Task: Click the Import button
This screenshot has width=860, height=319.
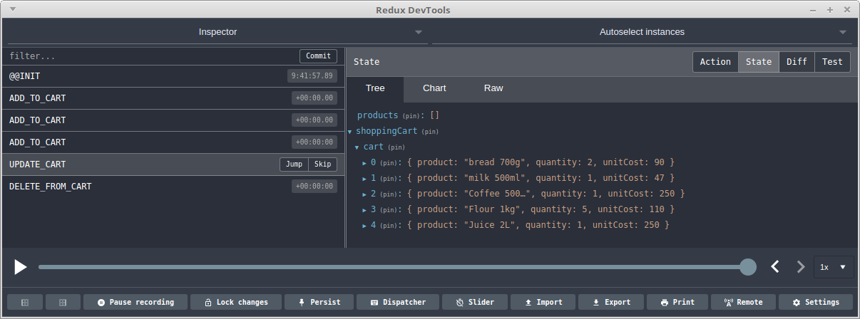Action: click(543, 303)
